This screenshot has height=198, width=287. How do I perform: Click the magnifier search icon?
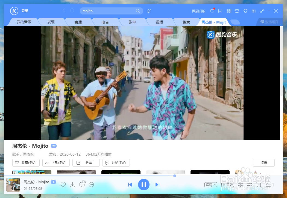pyautogui.click(x=138, y=11)
